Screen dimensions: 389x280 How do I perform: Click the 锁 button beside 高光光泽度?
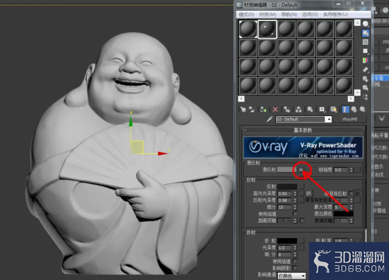(308, 193)
